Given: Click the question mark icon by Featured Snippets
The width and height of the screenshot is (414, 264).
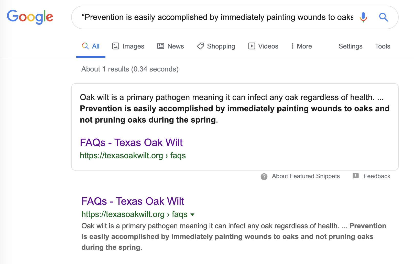Looking at the screenshot, I should (x=264, y=176).
